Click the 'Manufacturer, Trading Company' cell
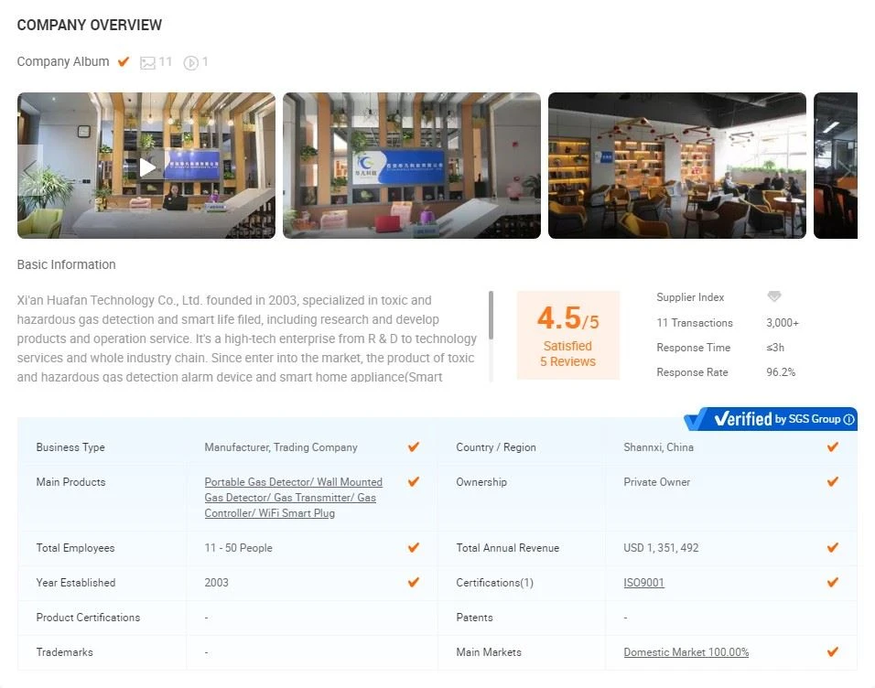The width and height of the screenshot is (875, 688). [281, 447]
